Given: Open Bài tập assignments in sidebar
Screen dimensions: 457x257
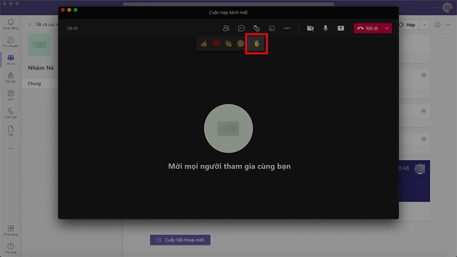Looking at the screenshot, I should pyautogui.click(x=11, y=78).
